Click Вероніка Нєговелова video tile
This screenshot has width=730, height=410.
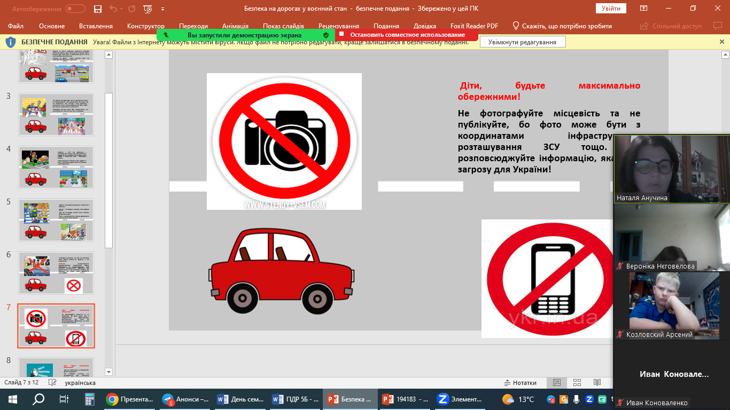click(672, 237)
